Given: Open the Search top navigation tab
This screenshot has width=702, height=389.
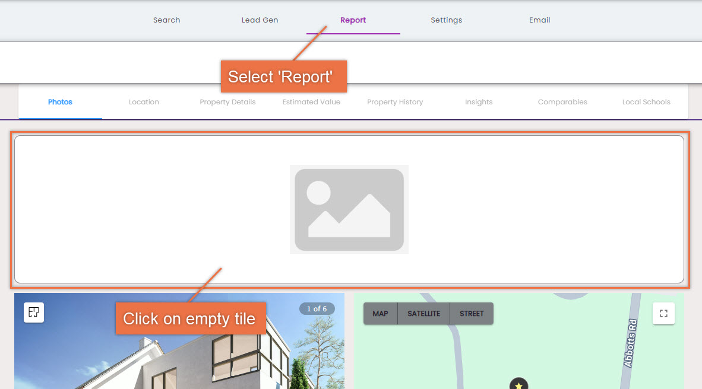Looking at the screenshot, I should pos(166,20).
